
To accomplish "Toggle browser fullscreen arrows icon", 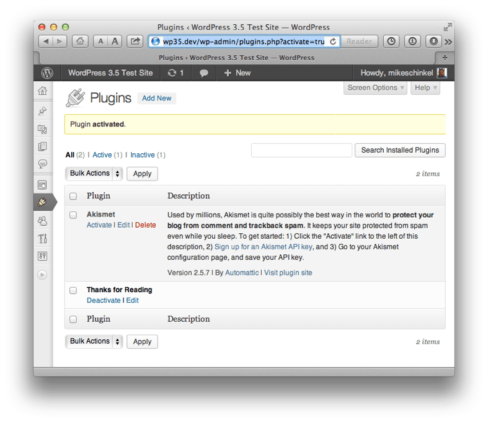I will (448, 27).
